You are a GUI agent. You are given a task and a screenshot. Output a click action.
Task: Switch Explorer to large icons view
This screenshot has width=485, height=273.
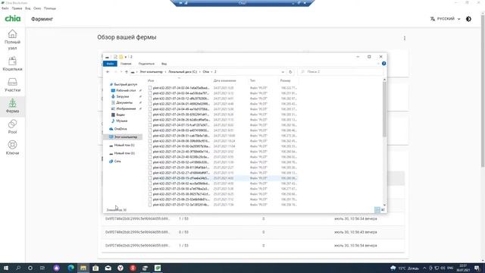[383, 210]
